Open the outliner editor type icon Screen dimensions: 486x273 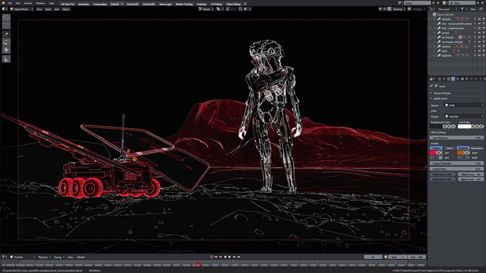coord(431,9)
